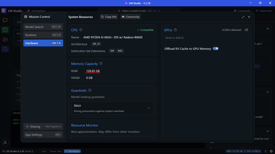Click the x86_64 architecture badge

click(x=96, y=44)
